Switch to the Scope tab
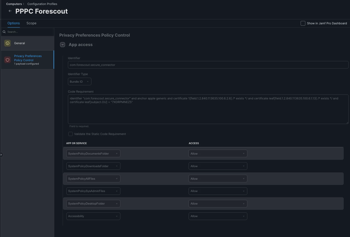Screen dimensions: 350x237 31,23
